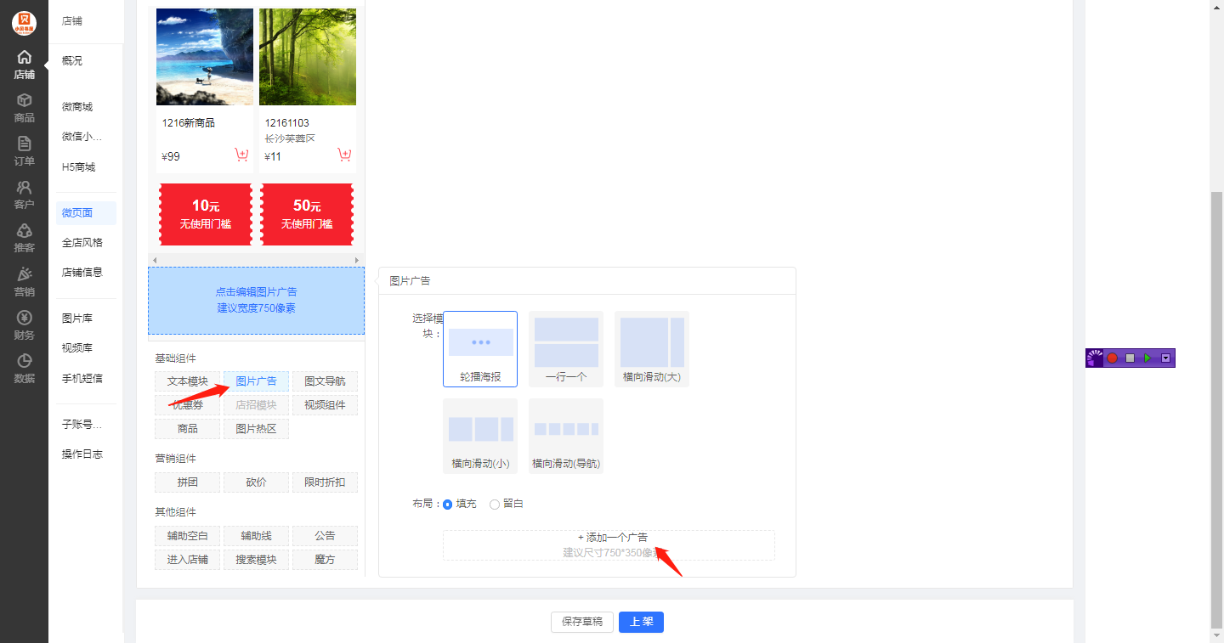Open the 商品 section in sidebar

click(x=24, y=108)
